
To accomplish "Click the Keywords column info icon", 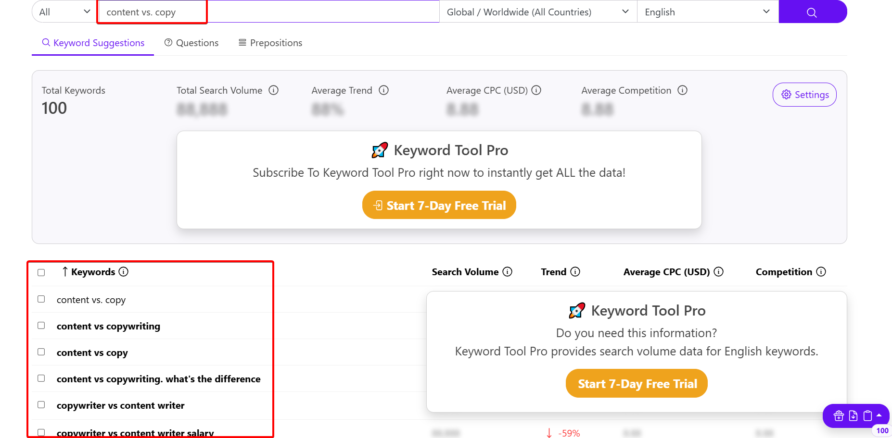I will coord(125,272).
